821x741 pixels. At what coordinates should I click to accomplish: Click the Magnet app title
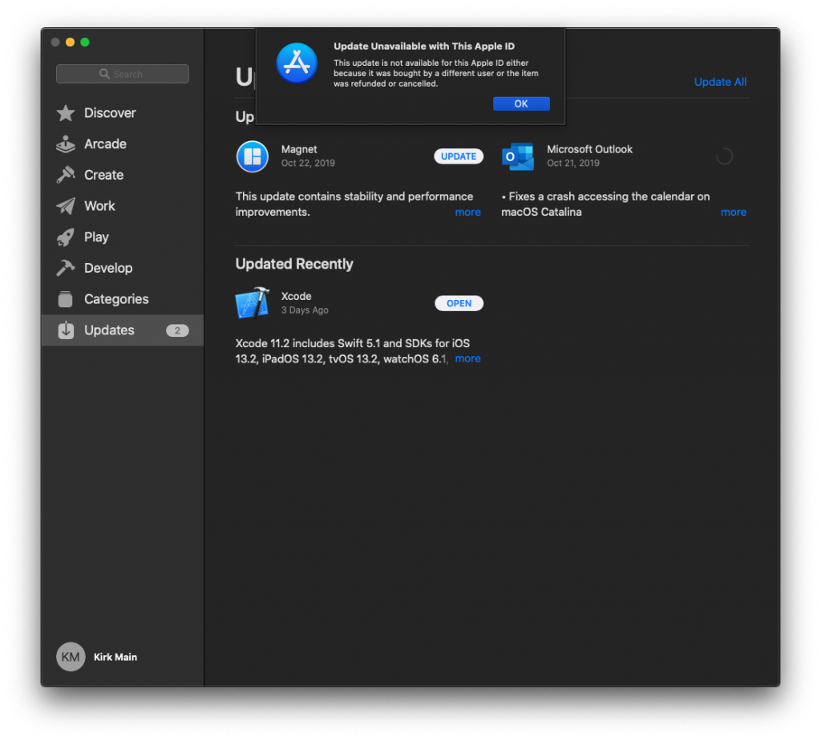tap(299, 149)
